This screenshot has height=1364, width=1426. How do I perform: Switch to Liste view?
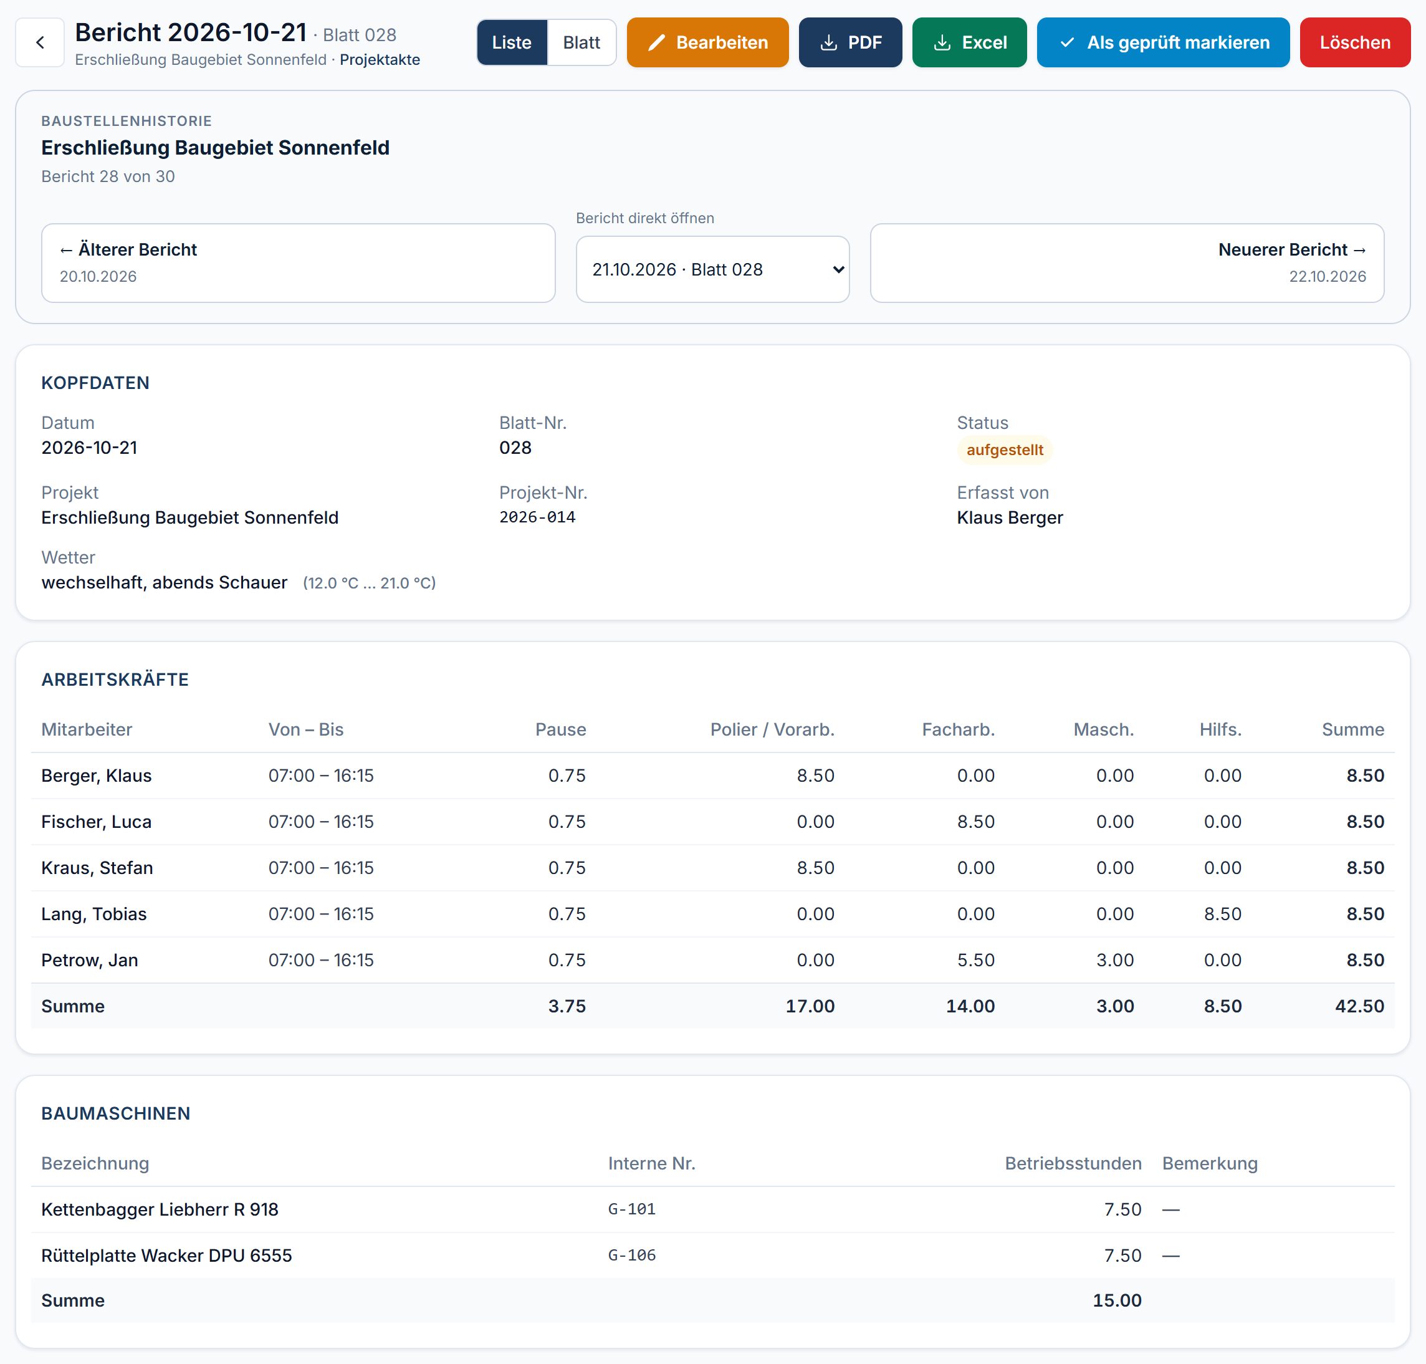[x=512, y=43]
